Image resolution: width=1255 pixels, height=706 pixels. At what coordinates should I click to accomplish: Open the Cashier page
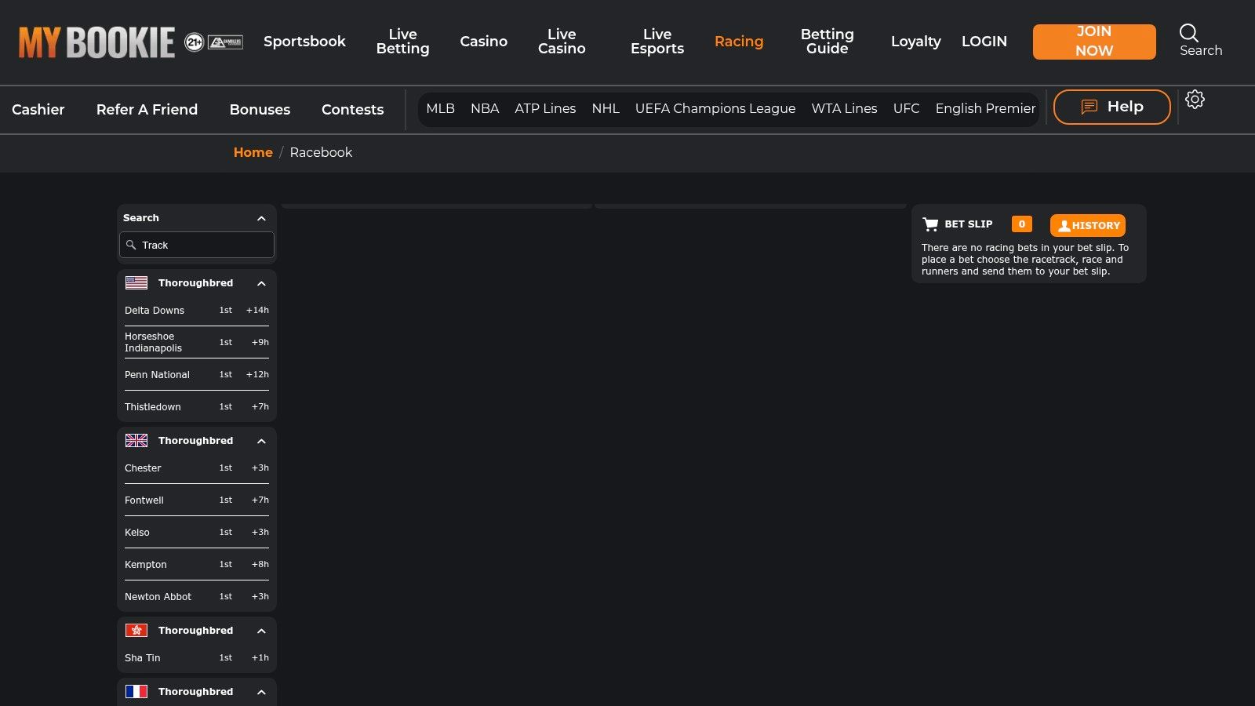click(x=38, y=110)
